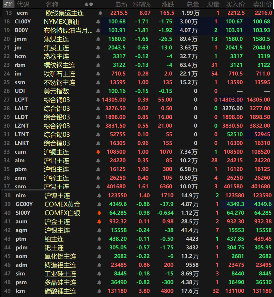This screenshot has height=297, width=274.
Task: Click the orange bell on 沪金主连 row
Action: (x=99, y=222)
